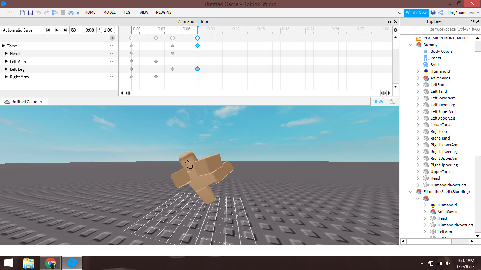This screenshot has height=270, width=481.
Task: Open the Right Arm track options menu
Action: 112,77
